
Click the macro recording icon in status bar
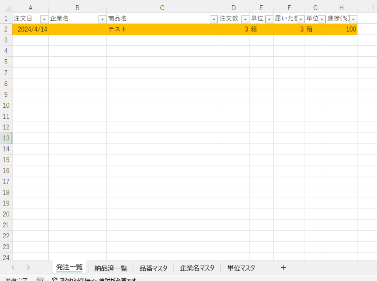40,279
